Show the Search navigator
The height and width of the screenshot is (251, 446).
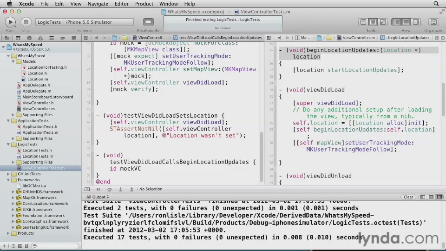tap(29, 38)
